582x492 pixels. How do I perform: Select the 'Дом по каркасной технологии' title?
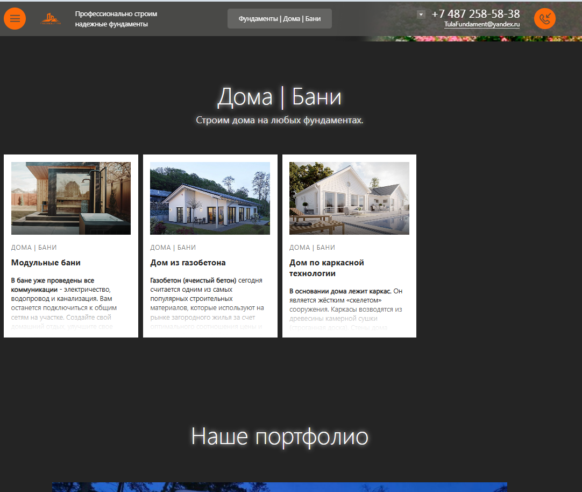tap(327, 268)
